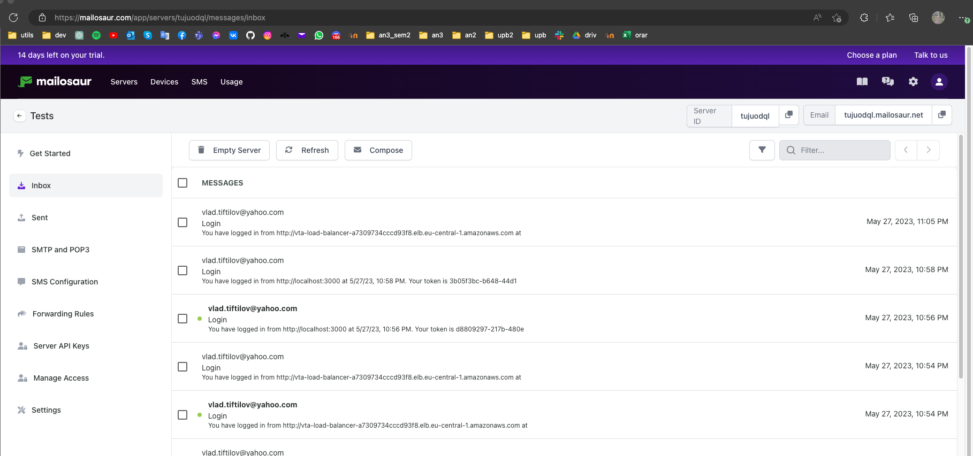Open the Google Translate bookmark
Viewport: 973px width, 456px height.
click(165, 35)
